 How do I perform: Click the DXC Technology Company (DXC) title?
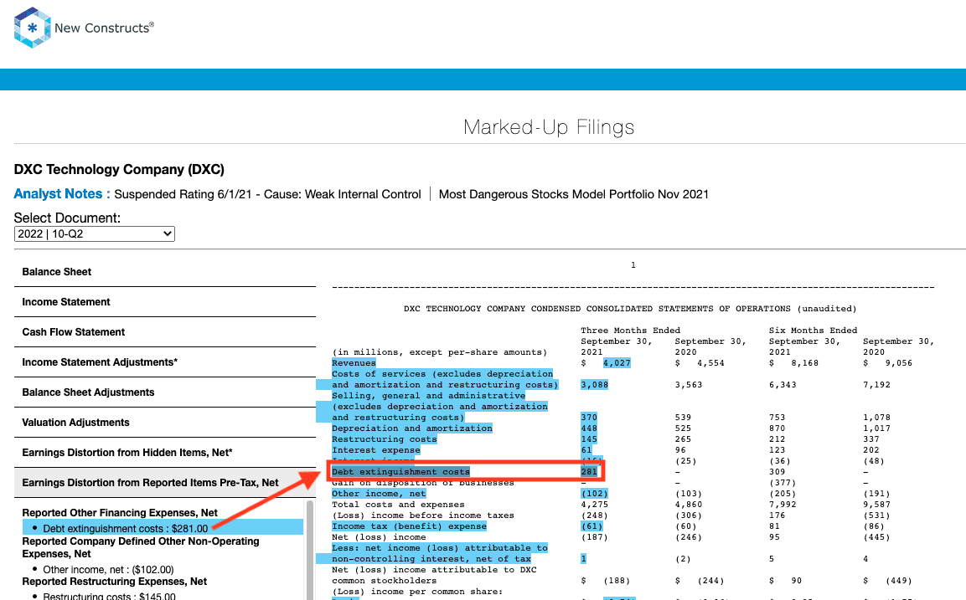(119, 169)
